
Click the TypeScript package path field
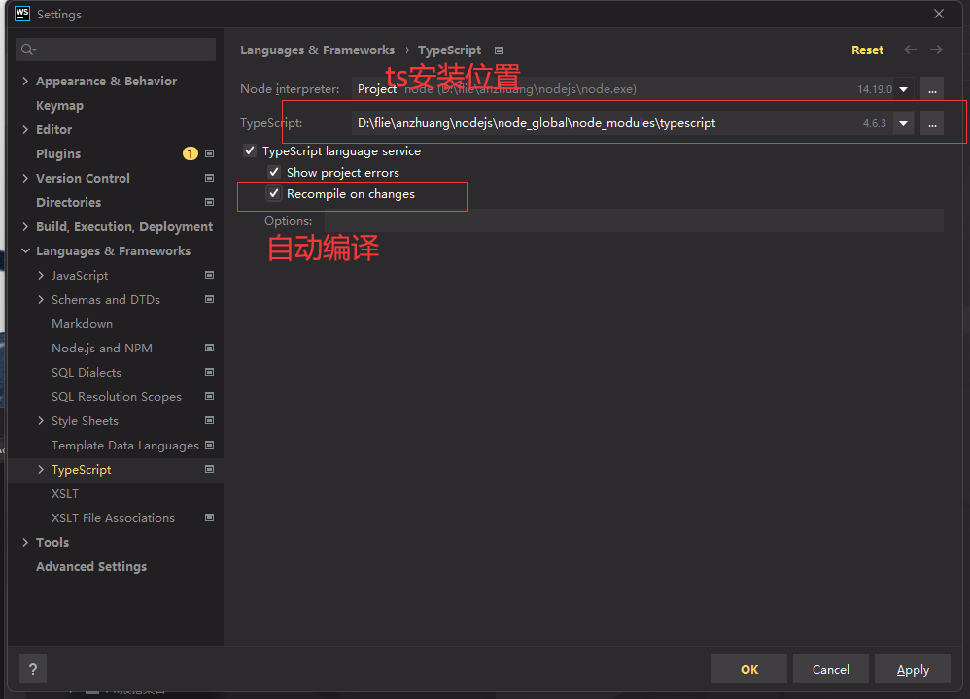(623, 123)
